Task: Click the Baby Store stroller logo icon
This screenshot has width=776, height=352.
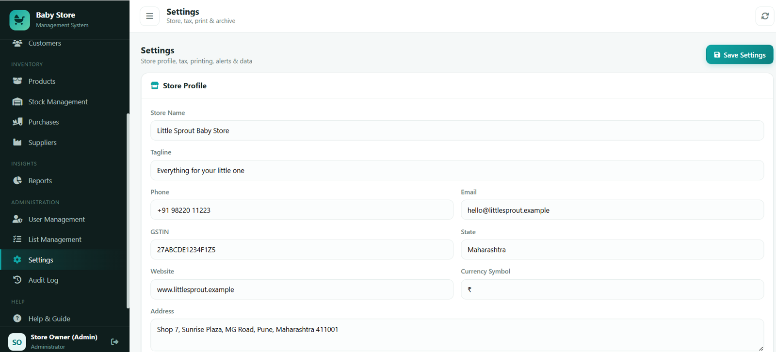Action: [x=19, y=20]
